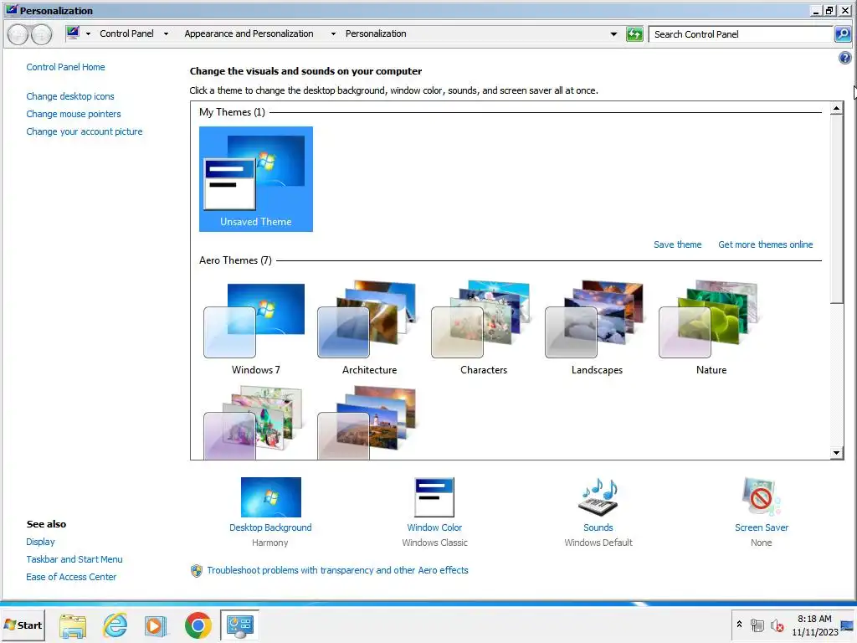Image resolution: width=857 pixels, height=643 pixels.
Task: Open the address bar history dropdown
Action: (x=613, y=33)
